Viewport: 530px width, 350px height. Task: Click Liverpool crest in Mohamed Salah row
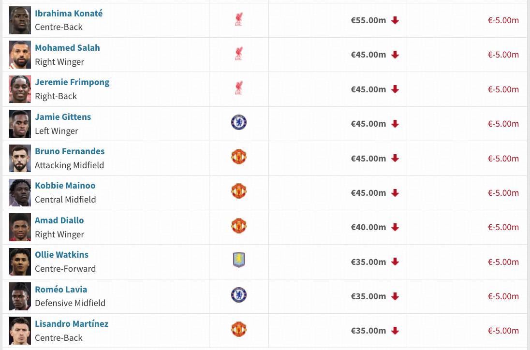238,54
